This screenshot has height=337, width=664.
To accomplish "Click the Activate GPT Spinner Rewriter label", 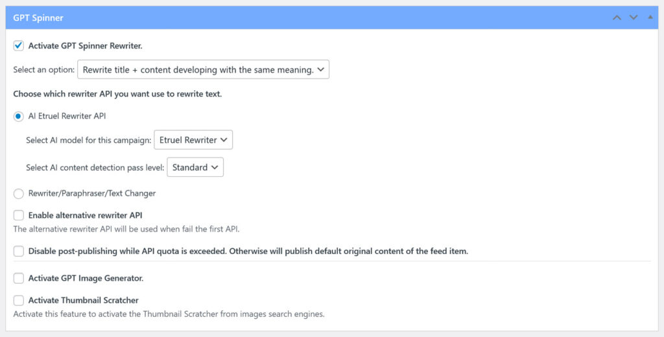I will pos(85,46).
